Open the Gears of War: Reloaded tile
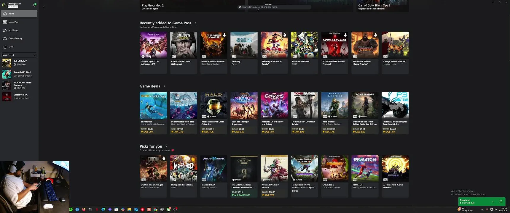Screen dimensions: 510x213 (x=214, y=53)
